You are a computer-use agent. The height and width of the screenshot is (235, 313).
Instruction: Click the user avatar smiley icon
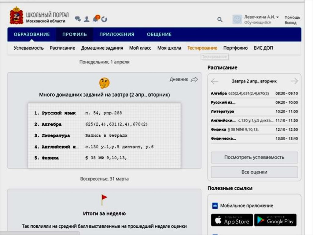tap(237, 20)
